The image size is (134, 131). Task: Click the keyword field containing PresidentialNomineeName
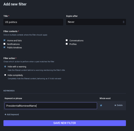click(x=51, y=106)
